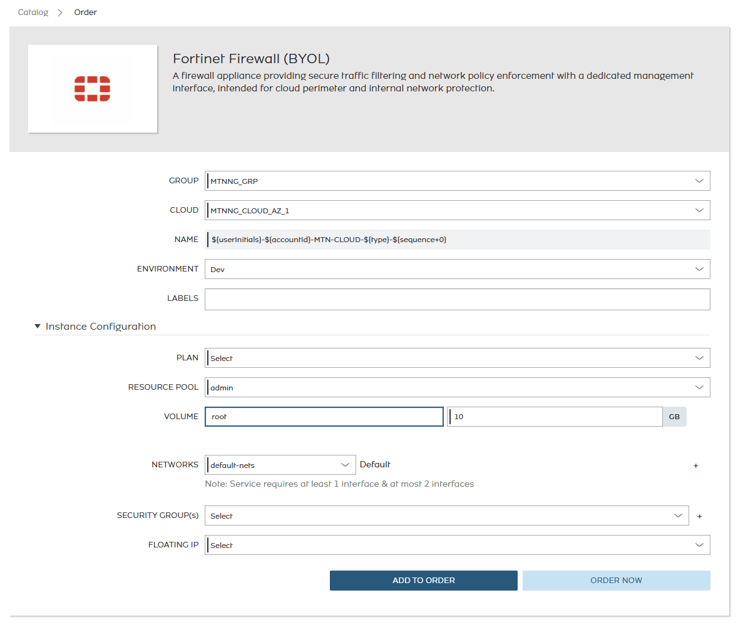The image size is (743, 625).
Task: Open the NETWORKS dropdown showing default-nets
Action: coord(280,465)
